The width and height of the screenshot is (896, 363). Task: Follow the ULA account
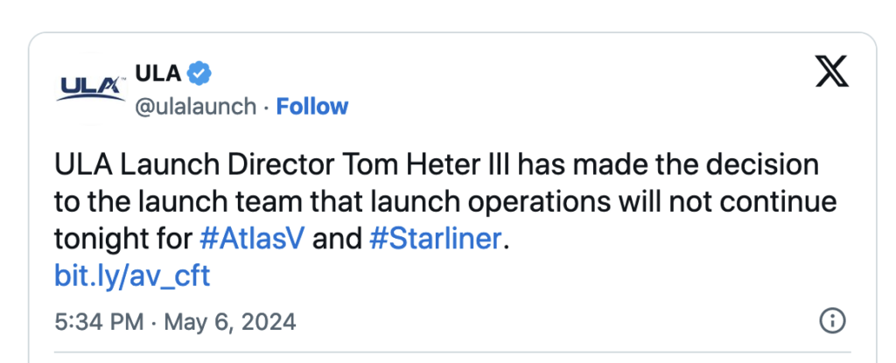312,107
